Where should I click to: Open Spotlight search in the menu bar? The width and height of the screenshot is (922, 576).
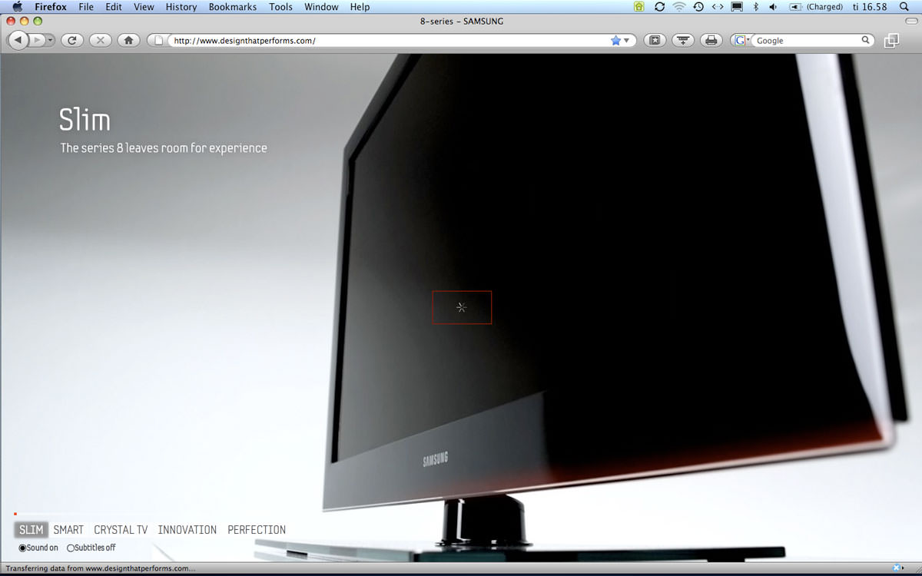pyautogui.click(x=904, y=7)
